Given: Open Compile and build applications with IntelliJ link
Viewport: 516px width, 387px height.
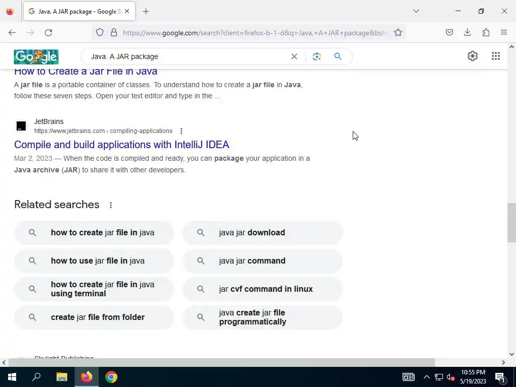Looking at the screenshot, I should click(x=122, y=145).
